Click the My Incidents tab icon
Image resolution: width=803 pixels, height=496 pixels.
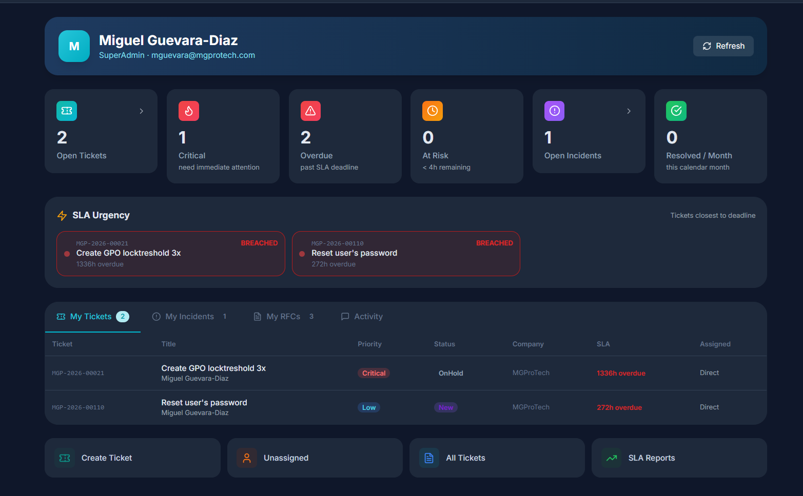(156, 317)
